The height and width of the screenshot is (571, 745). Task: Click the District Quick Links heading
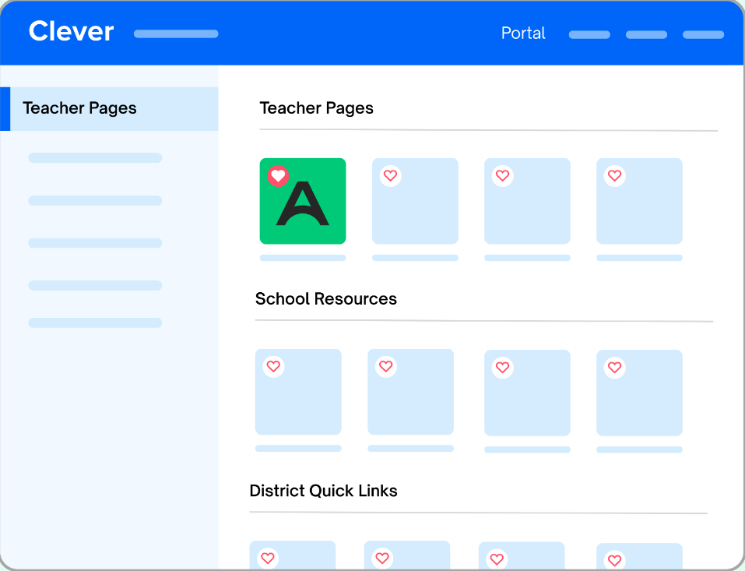click(x=323, y=492)
